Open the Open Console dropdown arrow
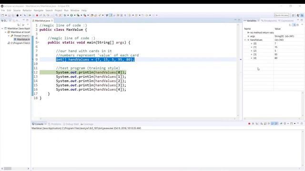Viewport: 305px width, 171px height. tap(295, 123)
